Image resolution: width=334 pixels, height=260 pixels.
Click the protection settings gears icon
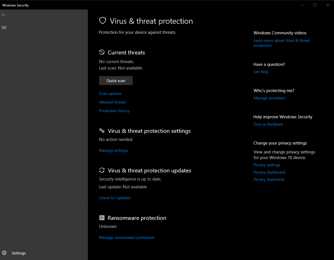(102, 131)
